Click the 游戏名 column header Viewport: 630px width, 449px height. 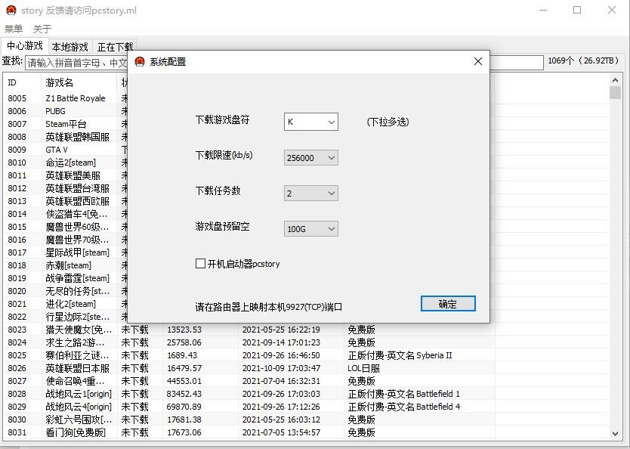pyautogui.click(x=76, y=82)
